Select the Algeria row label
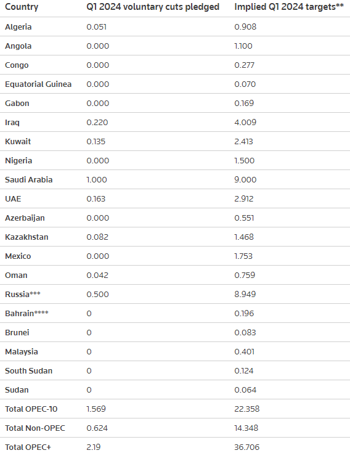The height and width of the screenshot is (453, 350). tap(18, 27)
